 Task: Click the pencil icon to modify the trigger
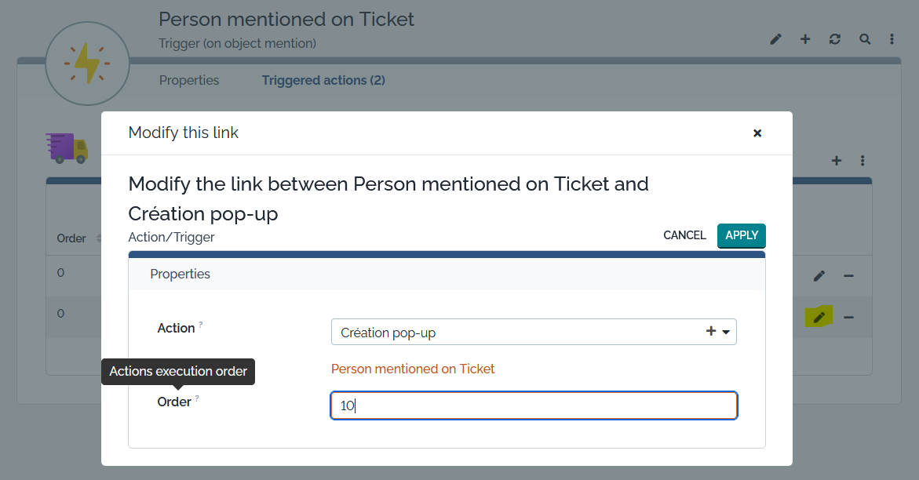click(x=775, y=39)
